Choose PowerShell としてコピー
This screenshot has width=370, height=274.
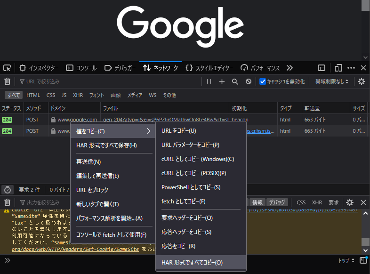pyautogui.click(x=201, y=187)
